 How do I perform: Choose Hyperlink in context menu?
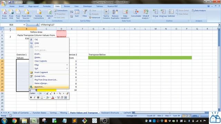(x=49, y=87)
